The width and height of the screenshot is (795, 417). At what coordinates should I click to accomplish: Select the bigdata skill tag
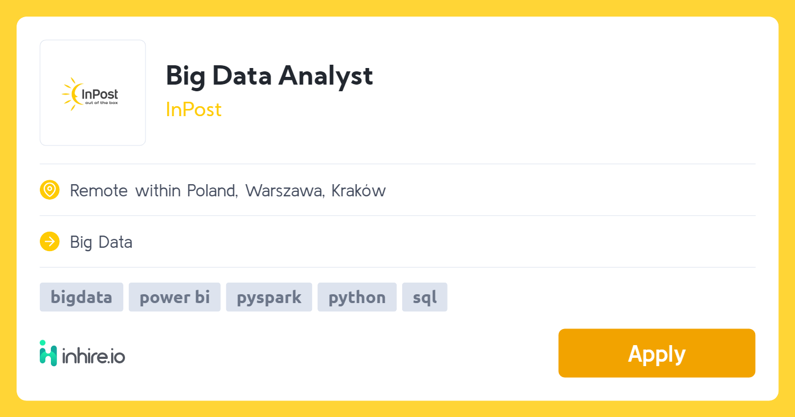point(81,297)
